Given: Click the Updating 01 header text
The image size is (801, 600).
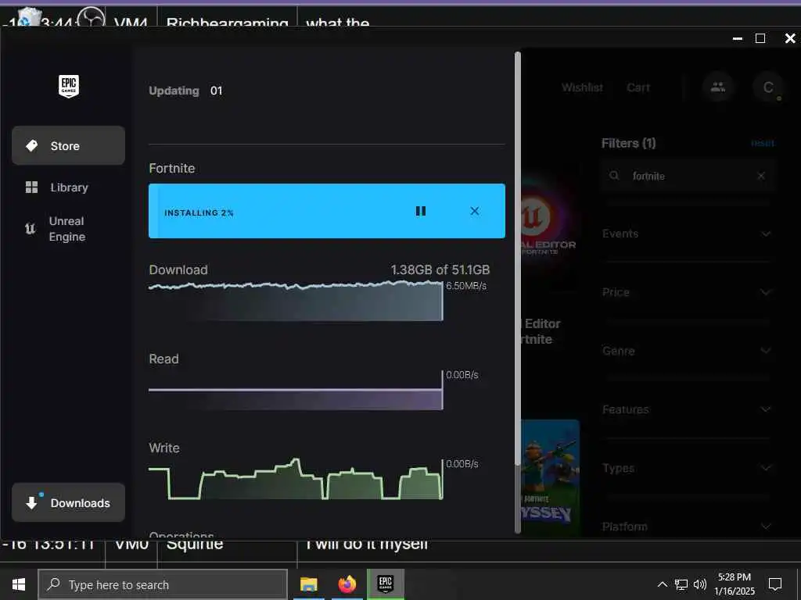Looking at the screenshot, I should coord(185,91).
